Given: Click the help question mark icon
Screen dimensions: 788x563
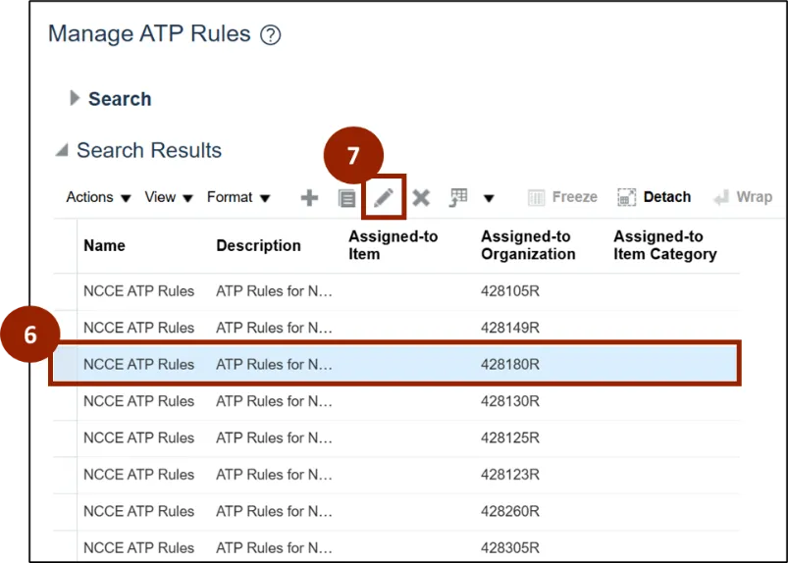Looking at the screenshot, I should tap(271, 35).
